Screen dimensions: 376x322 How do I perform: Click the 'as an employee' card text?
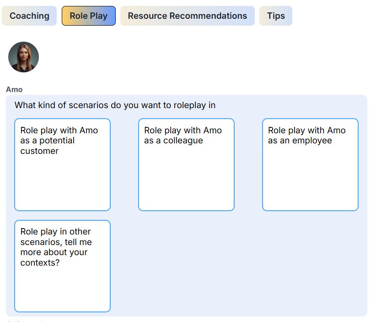pyautogui.click(x=300, y=141)
